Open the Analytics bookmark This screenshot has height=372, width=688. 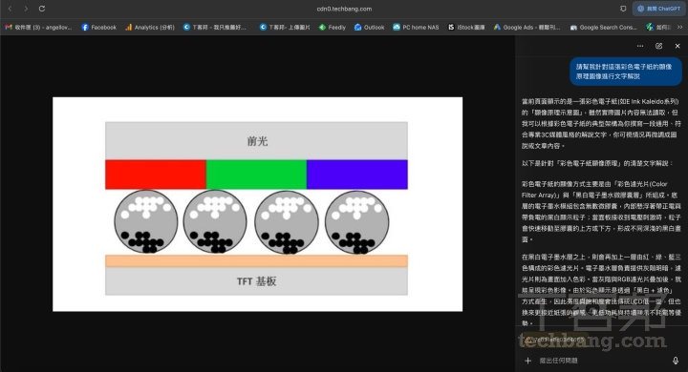pyautogui.click(x=150, y=27)
